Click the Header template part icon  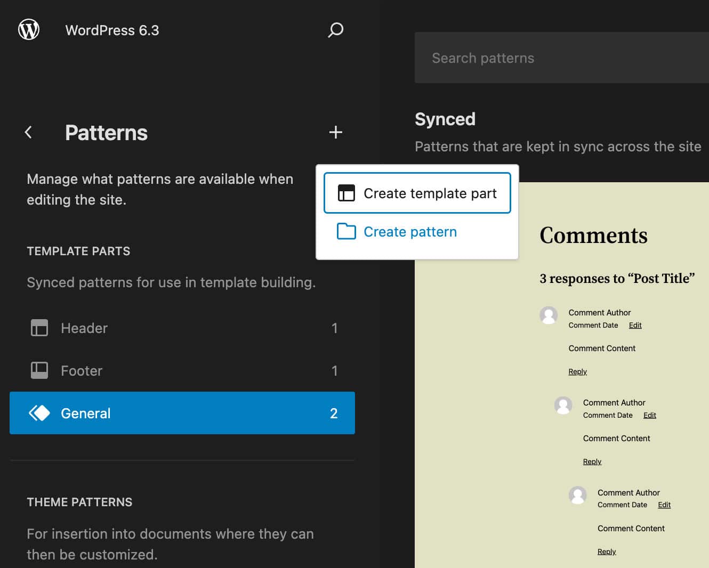[39, 328]
